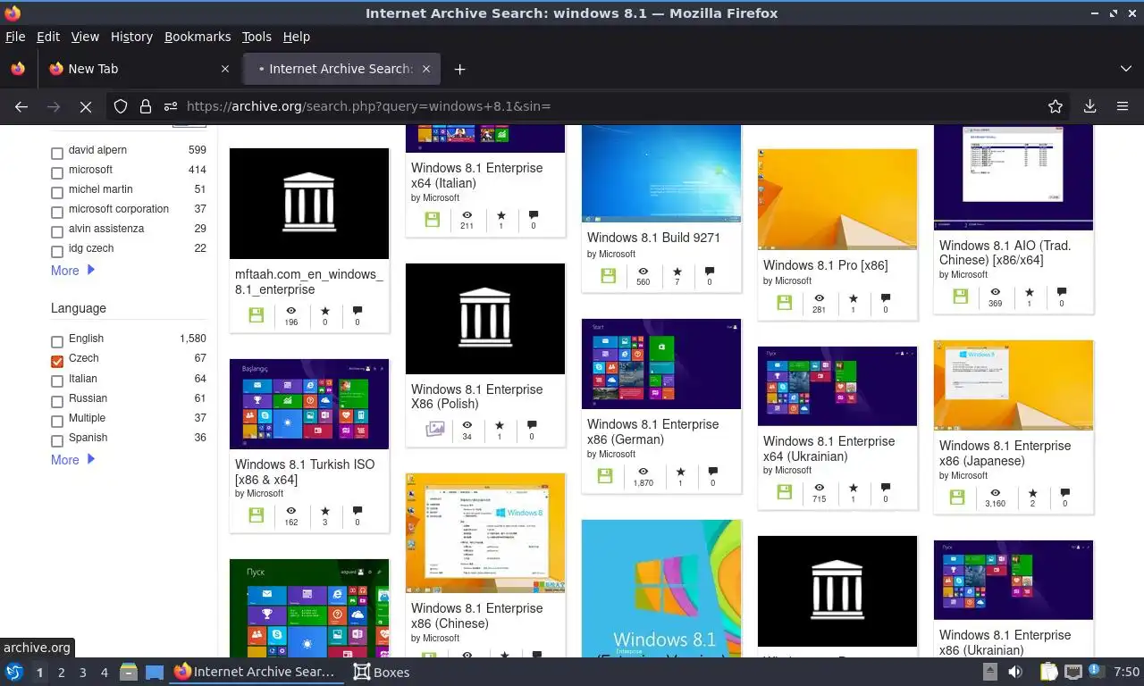Open the Bookmarks menu
This screenshot has width=1144, height=686.
pyautogui.click(x=198, y=37)
